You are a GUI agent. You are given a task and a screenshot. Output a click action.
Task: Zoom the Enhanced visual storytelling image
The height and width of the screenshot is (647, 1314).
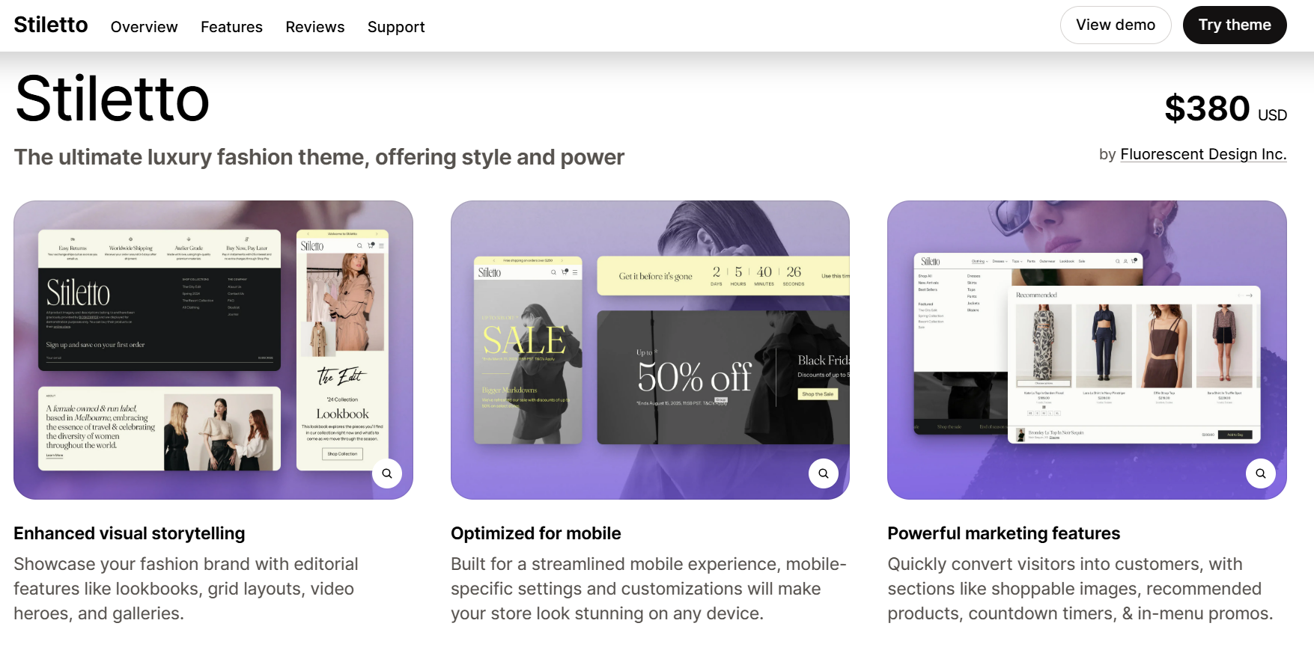[387, 473]
